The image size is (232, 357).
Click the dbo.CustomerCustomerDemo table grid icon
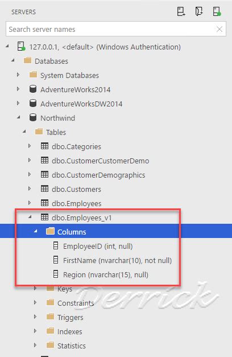coord(44,160)
